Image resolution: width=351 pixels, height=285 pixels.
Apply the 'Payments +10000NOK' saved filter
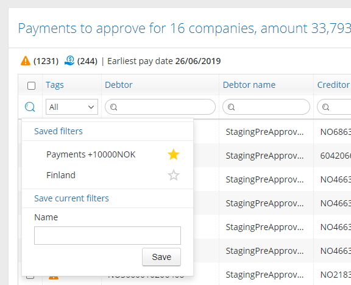[91, 154]
